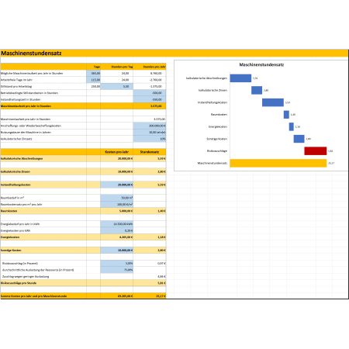Viewport: 349px width, 349px height.
Task: Select the Anschaffungs- oder Wiederbeschaffungskosten label
Action: pyautogui.click(x=31, y=126)
